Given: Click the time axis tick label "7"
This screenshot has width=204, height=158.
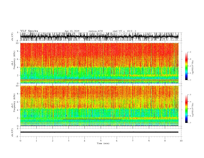Looking at the screenshot, I should tap(133, 141).
